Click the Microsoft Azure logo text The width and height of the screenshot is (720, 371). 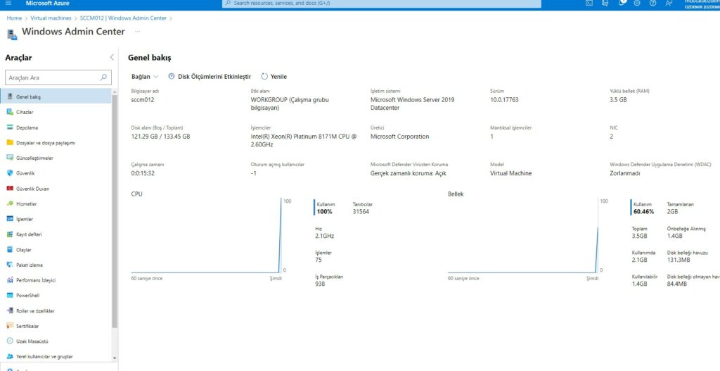point(48,4)
